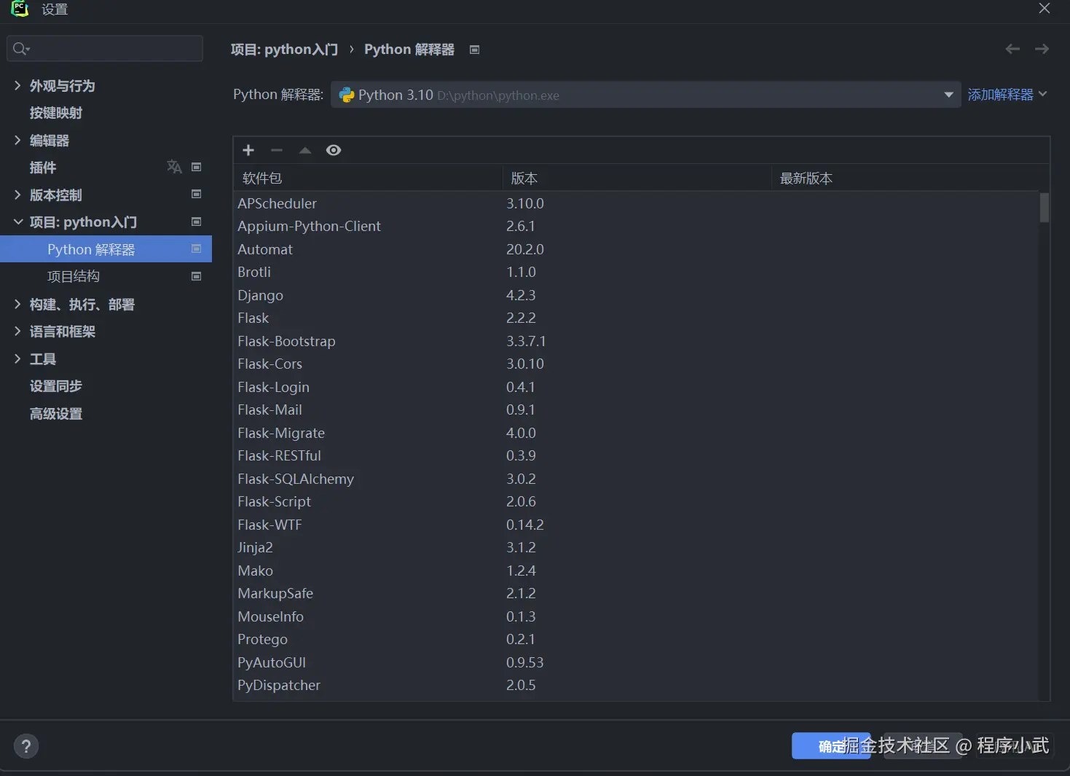Select the PyDispatcher package row
Viewport: 1070px width, 776px height.
click(x=636, y=685)
